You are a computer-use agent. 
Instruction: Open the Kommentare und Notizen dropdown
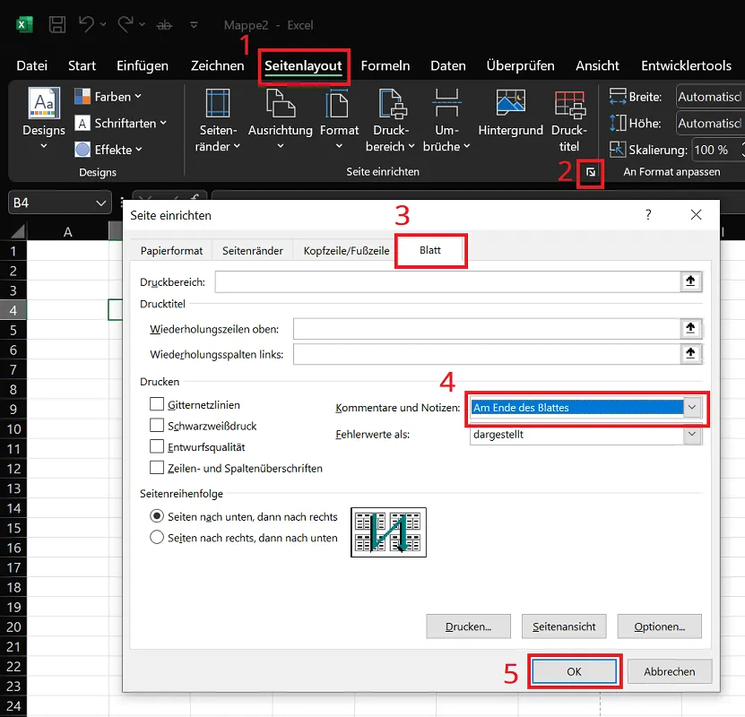click(691, 407)
